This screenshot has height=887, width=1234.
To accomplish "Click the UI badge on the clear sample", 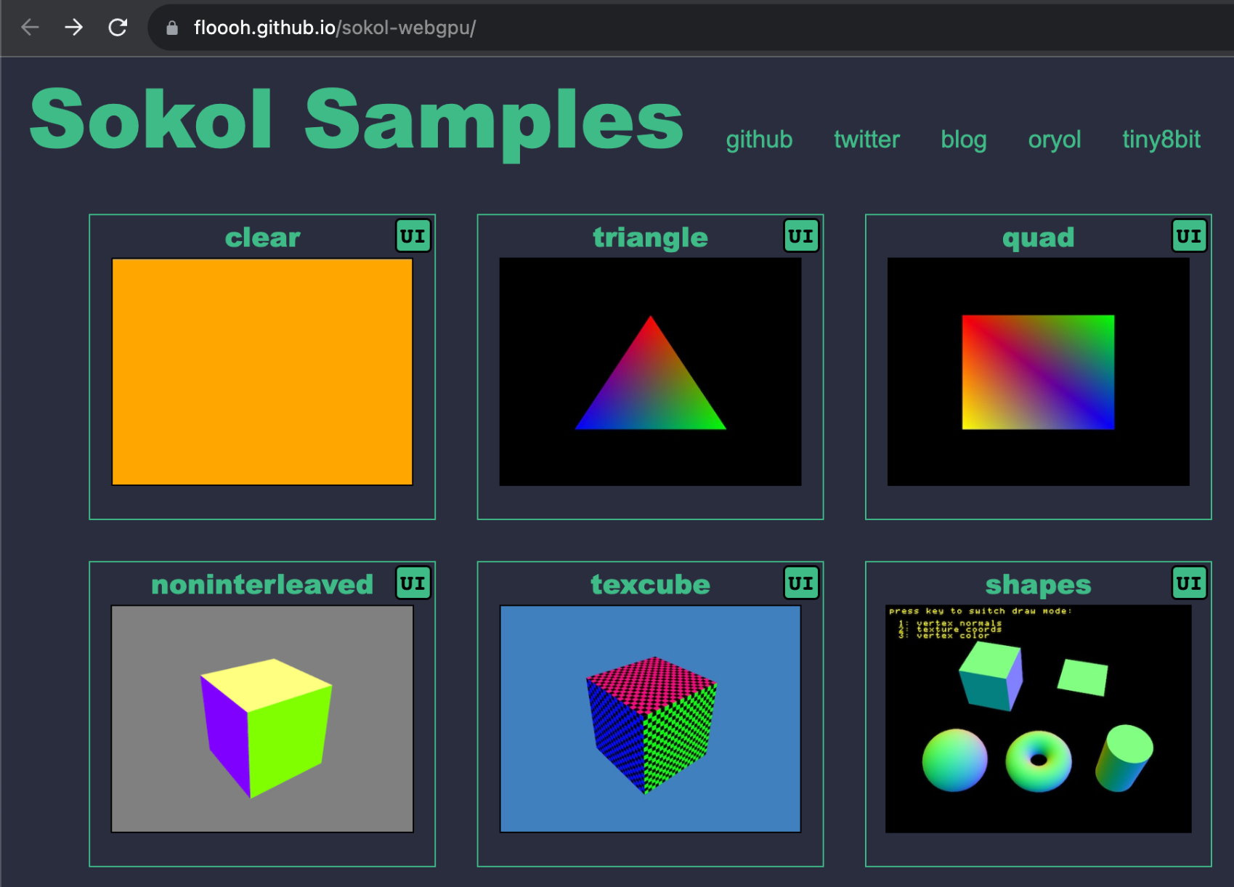I will 413,236.
